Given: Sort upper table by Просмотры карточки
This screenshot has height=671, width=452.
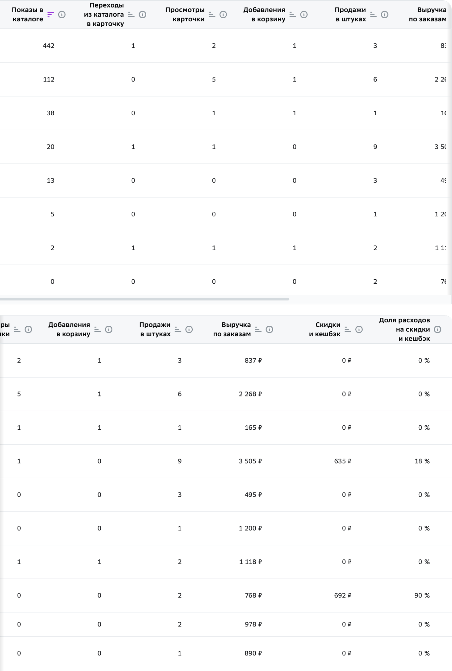Looking at the screenshot, I should point(212,15).
